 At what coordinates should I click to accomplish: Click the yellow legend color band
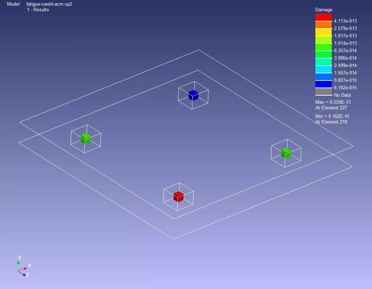(323, 32)
